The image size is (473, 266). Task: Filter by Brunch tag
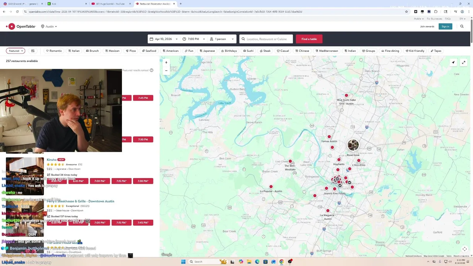click(x=92, y=51)
